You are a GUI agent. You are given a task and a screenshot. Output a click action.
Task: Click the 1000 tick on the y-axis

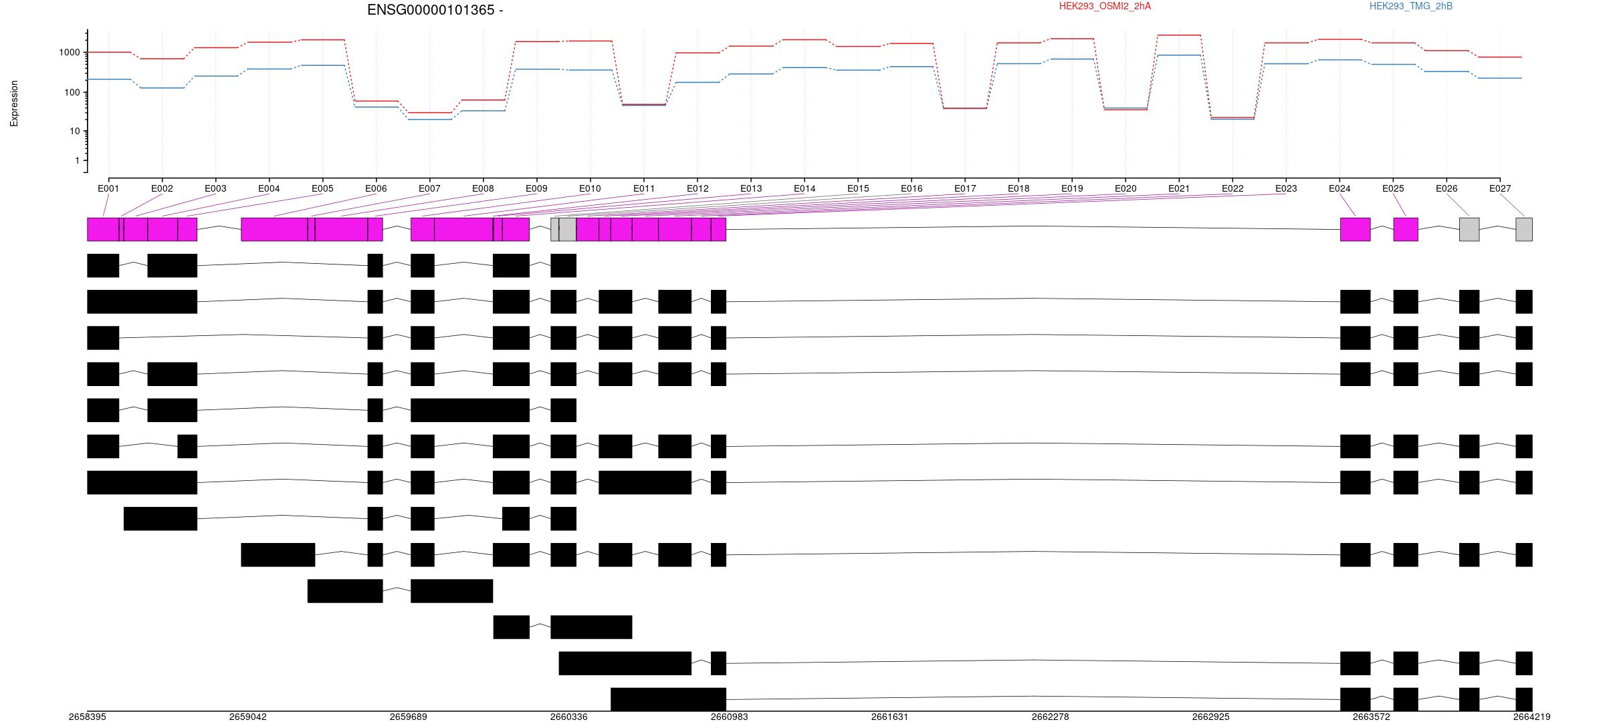click(70, 52)
